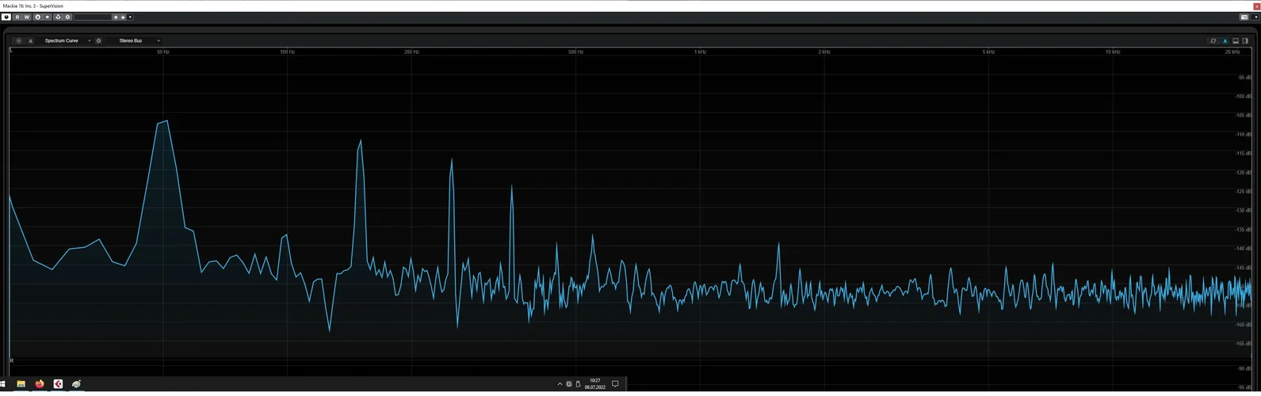Copy A settings to B

click(48, 17)
